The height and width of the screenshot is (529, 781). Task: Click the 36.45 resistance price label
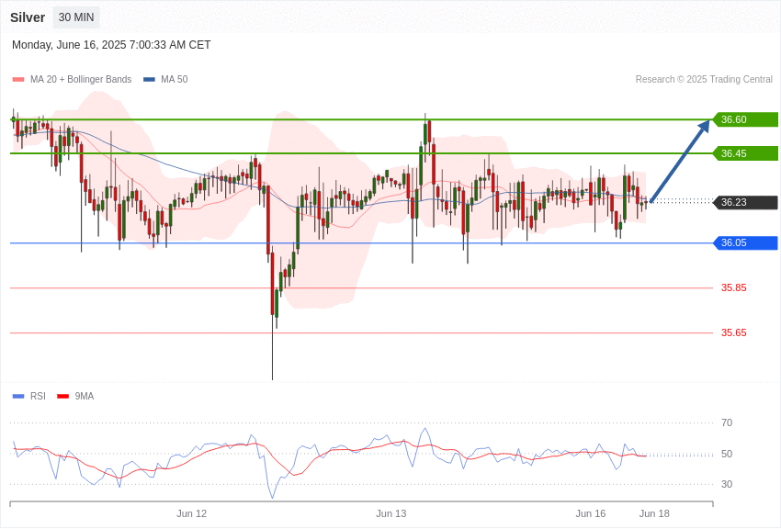(x=746, y=153)
